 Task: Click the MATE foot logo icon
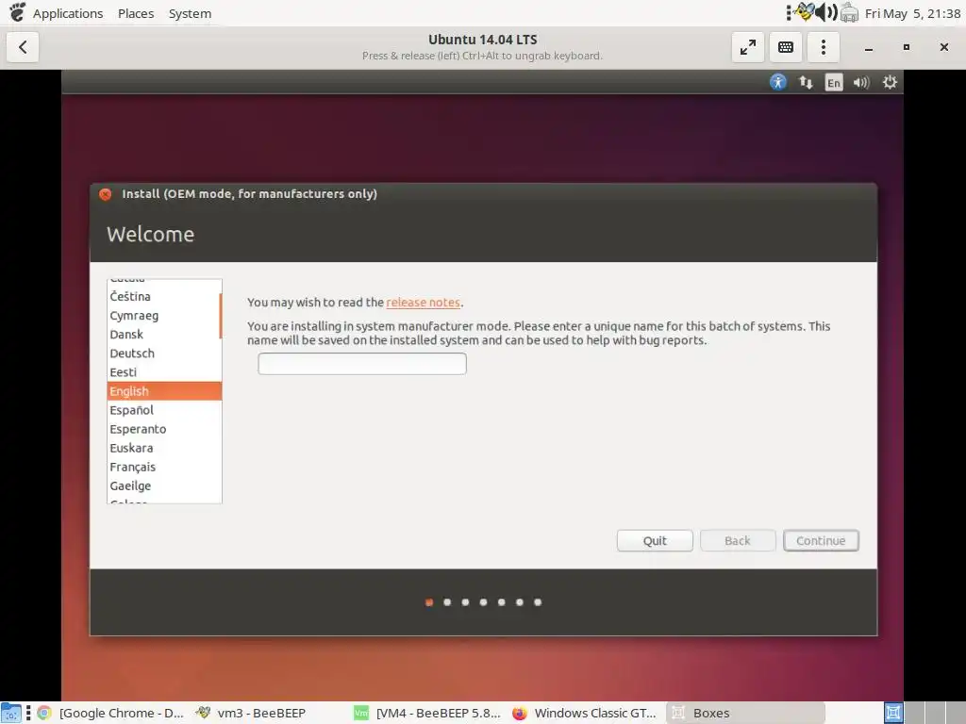click(x=17, y=12)
